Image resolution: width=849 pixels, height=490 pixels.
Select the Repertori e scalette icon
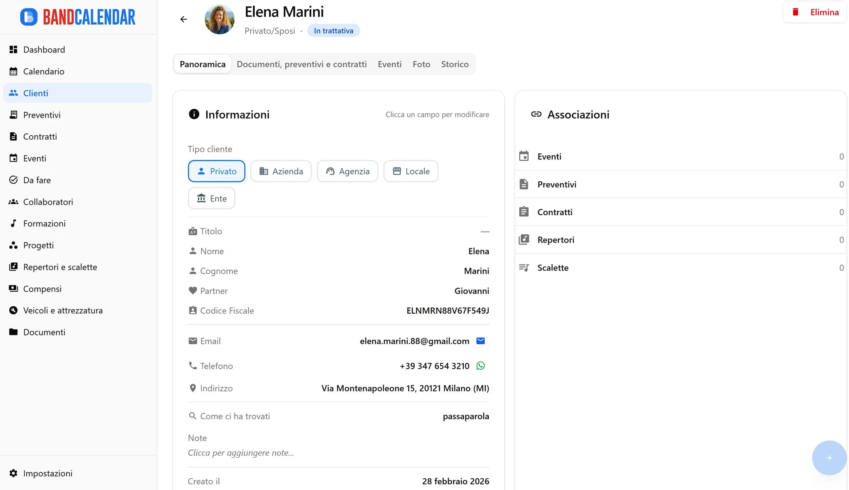point(13,267)
